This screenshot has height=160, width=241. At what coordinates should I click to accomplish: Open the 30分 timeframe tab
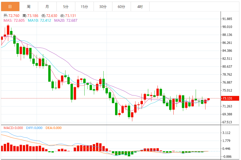pyautogui.click(x=103, y=7)
